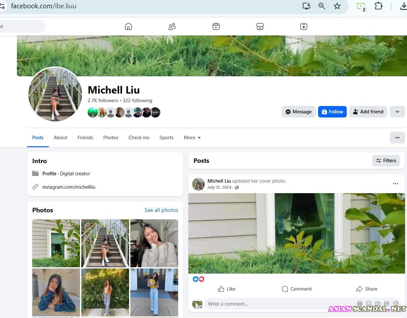This screenshot has height=318, width=407.
Task: Click See all photos link
Action: (x=161, y=210)
